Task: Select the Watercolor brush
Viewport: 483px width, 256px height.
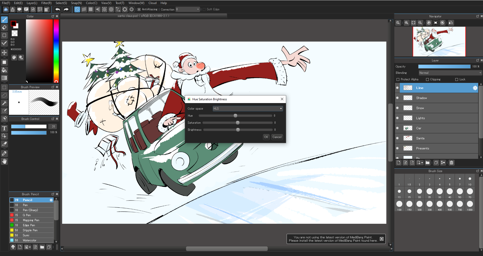Action: [x=32, y=240]
